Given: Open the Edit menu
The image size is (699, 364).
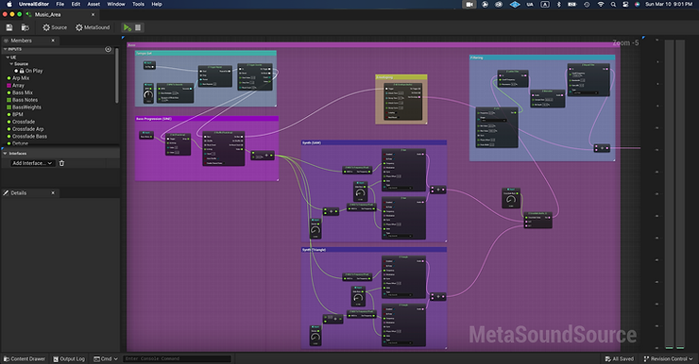Looking at the screenshot, I should pyautogui.click(x=77, y=4).
